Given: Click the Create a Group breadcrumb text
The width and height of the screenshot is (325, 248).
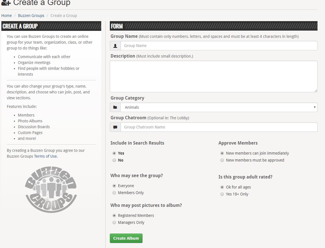Looking at the screenshot, I should coord(64,16).
